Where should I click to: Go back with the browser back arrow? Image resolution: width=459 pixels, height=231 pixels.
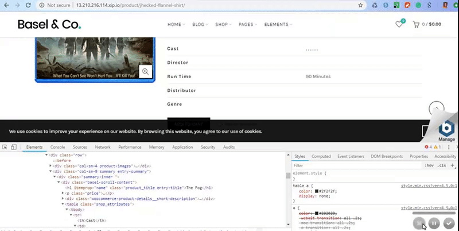click(x=6, y=5)
